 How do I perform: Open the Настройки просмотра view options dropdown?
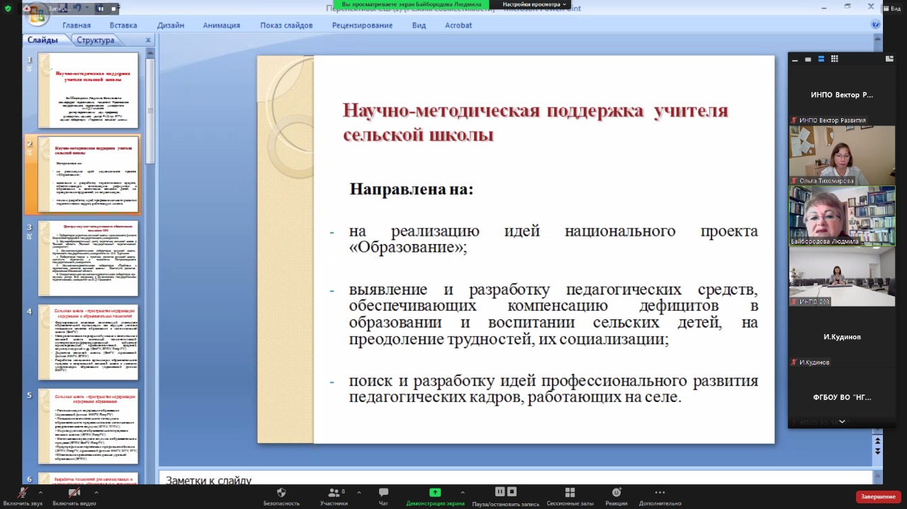coord(536,4)
